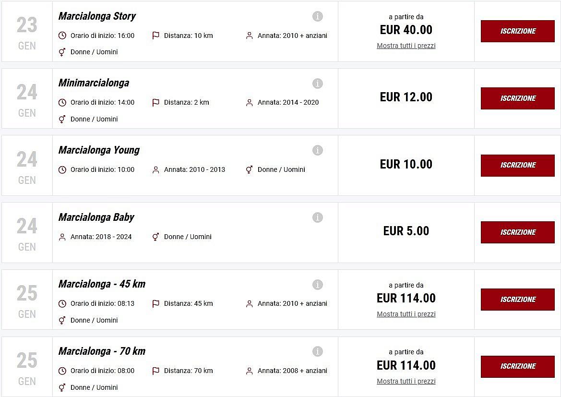Sign up for Marcialonga Baby
Screen dimensions: 561x397
(517, 232)
